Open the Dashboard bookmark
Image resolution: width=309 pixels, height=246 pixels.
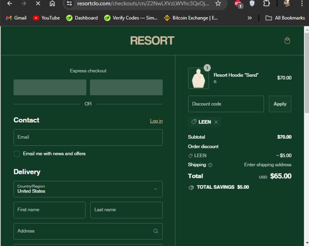pyautogui.click(x=82, y=18)
